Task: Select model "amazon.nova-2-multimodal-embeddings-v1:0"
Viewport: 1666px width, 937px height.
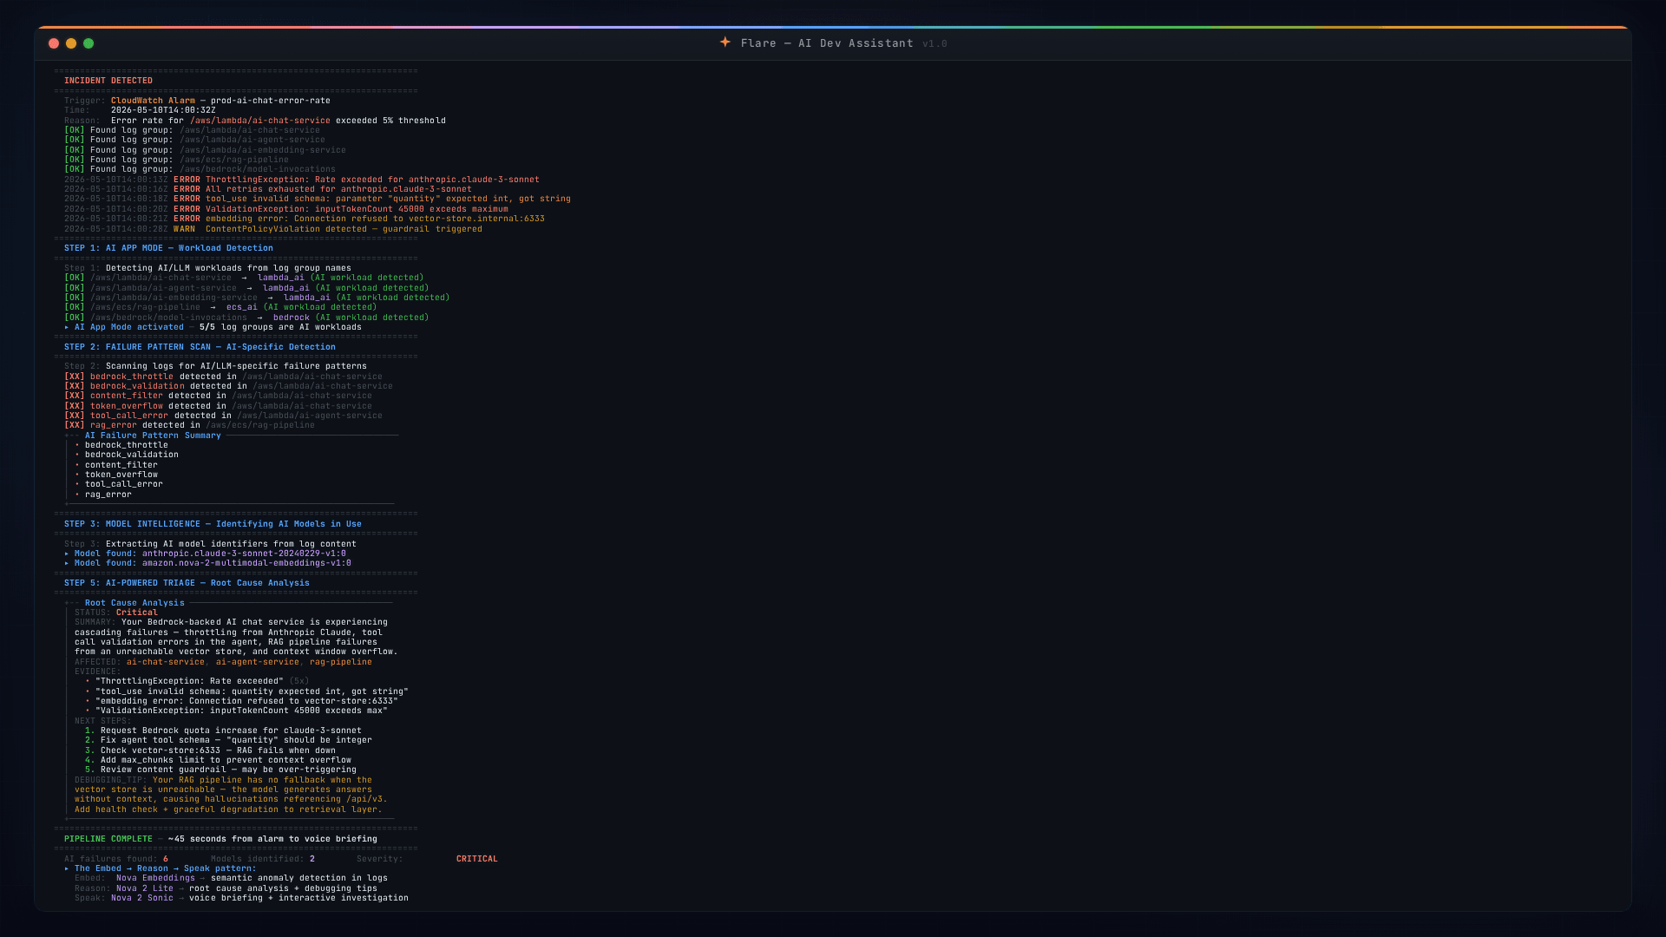Action: [x=246, y=563]
